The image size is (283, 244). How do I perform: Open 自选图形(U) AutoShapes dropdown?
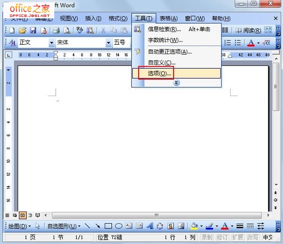(x=64, y=226)
